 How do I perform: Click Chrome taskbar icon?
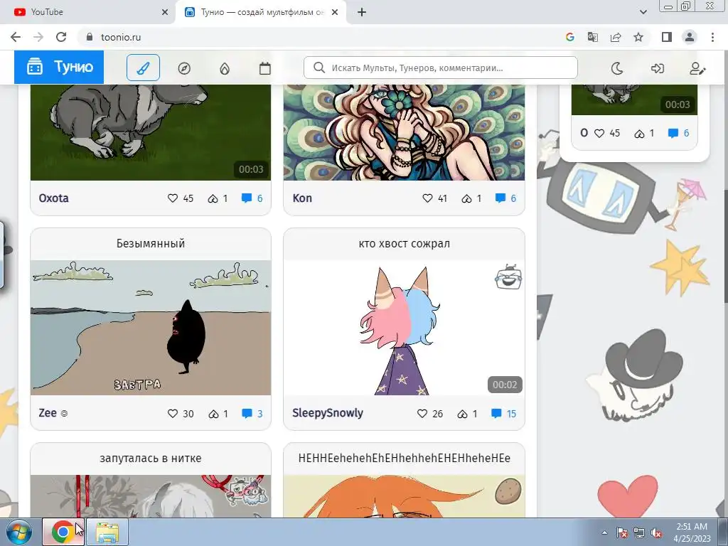63,532
